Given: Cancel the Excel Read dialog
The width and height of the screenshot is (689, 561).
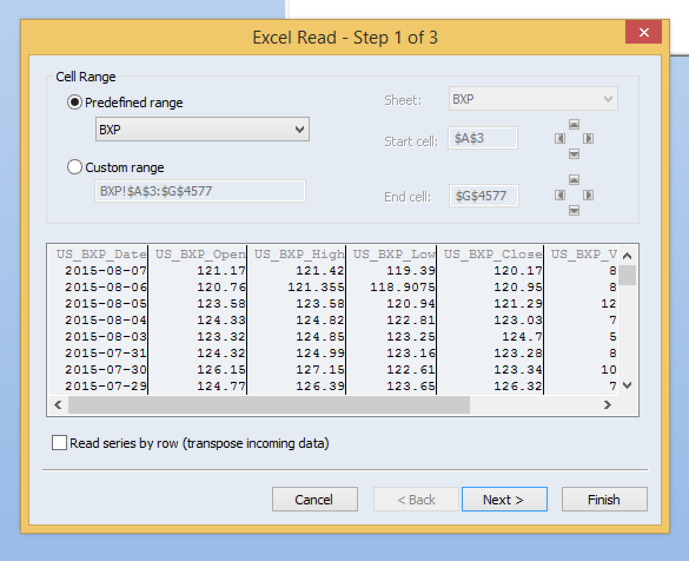Looking at the screenshot, I should [314, 500].
